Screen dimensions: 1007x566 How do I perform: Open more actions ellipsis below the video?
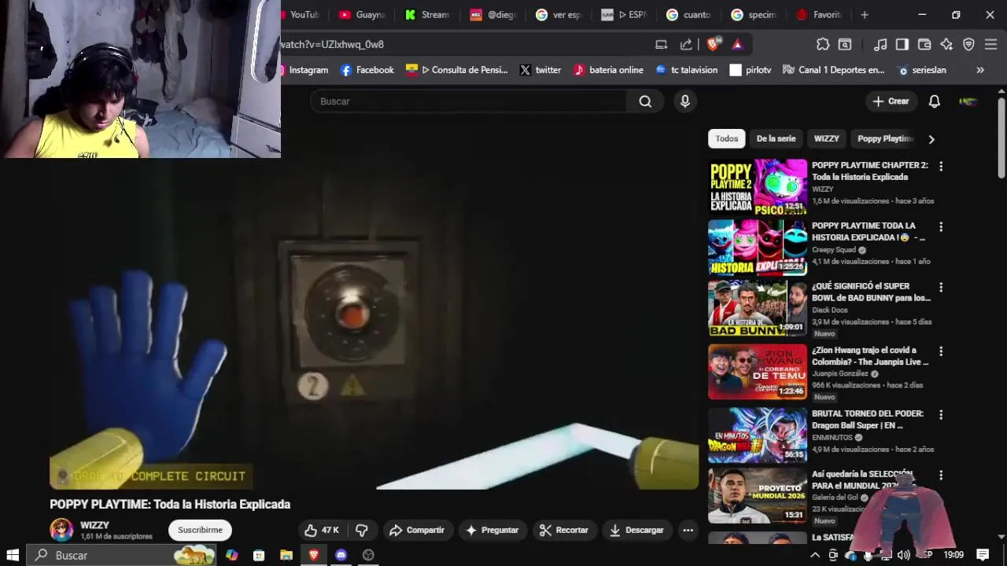click(x=688, y=531)
